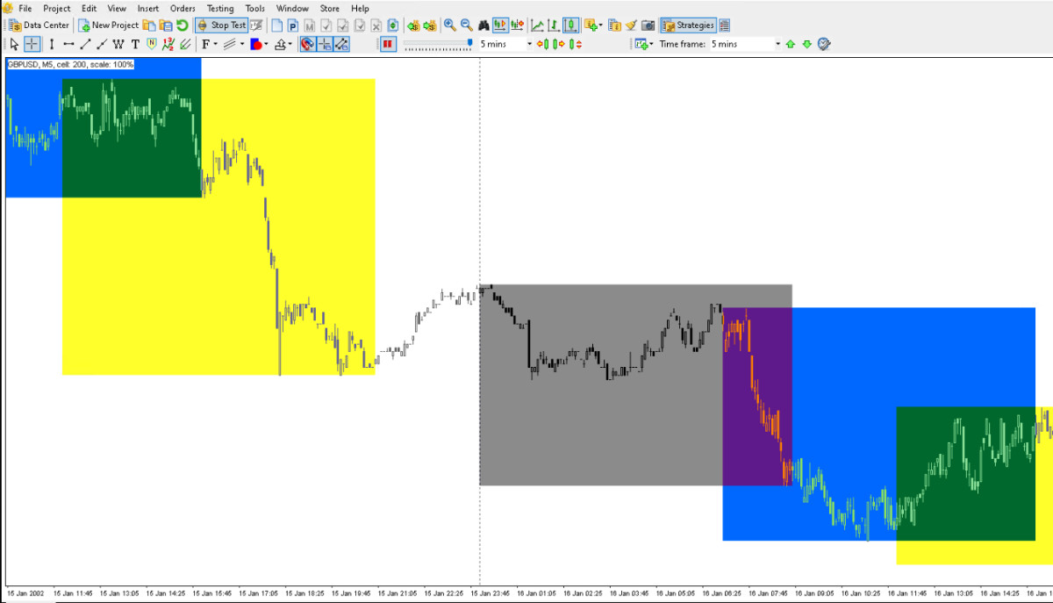Click the first green dollar market order icon
Screen dimensions: 1053x603
pos(413,25)
